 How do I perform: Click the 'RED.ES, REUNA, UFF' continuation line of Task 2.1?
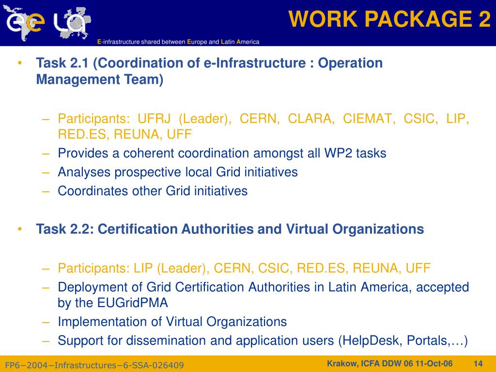point(124,134)
